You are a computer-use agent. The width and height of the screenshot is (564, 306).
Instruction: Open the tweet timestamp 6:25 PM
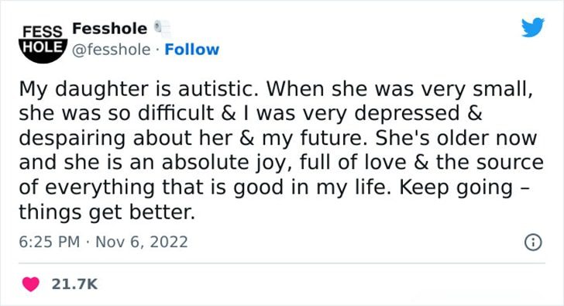50,242
